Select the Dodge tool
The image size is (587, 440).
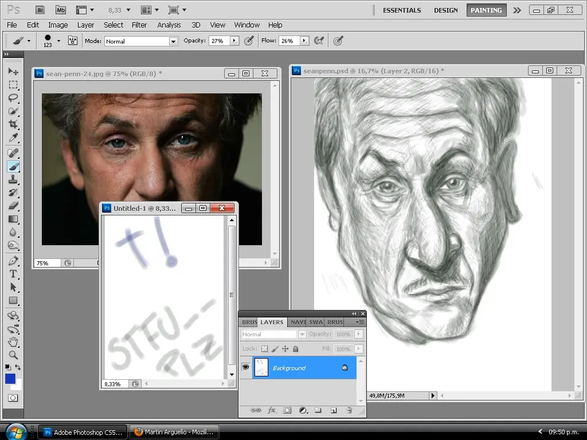(13, 246)
